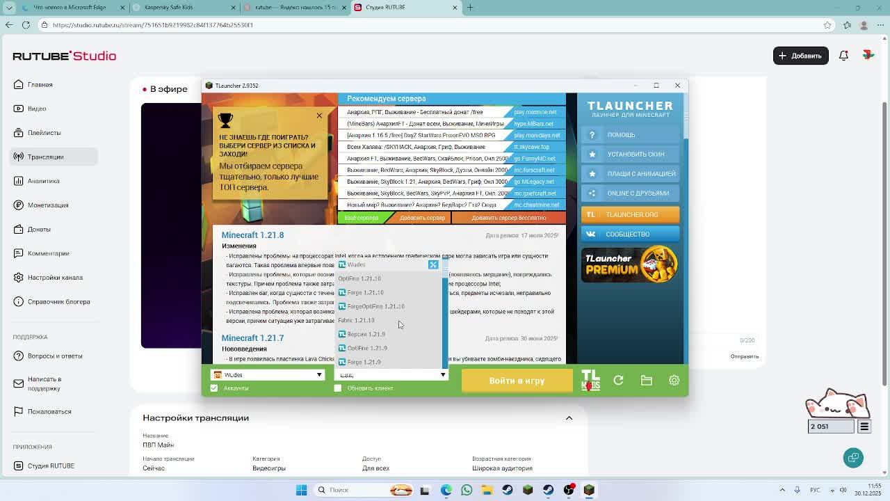Viewport: 890px width, 501px height.
Task: Click the Добавить button in RUTUBE header
Action: coord(800,56)
